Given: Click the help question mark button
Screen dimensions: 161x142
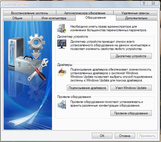Looking at the screenshot, I should [144, 3].
